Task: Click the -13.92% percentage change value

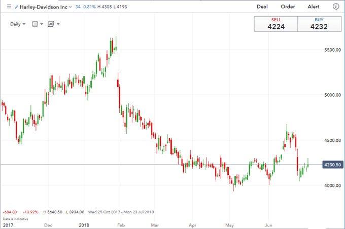Action: click(x=30, y=212)
